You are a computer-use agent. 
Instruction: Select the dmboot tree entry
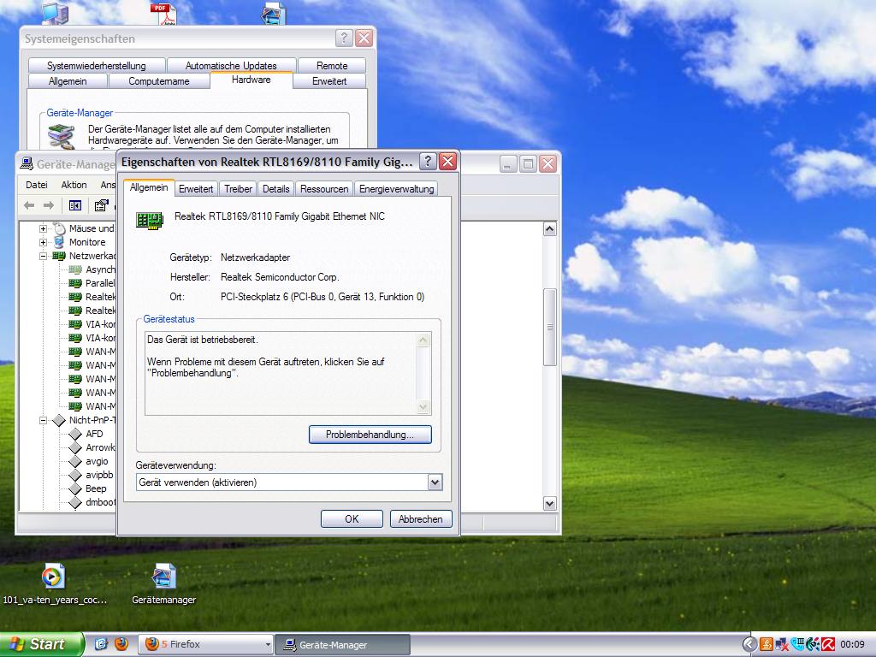click(100, 502)
